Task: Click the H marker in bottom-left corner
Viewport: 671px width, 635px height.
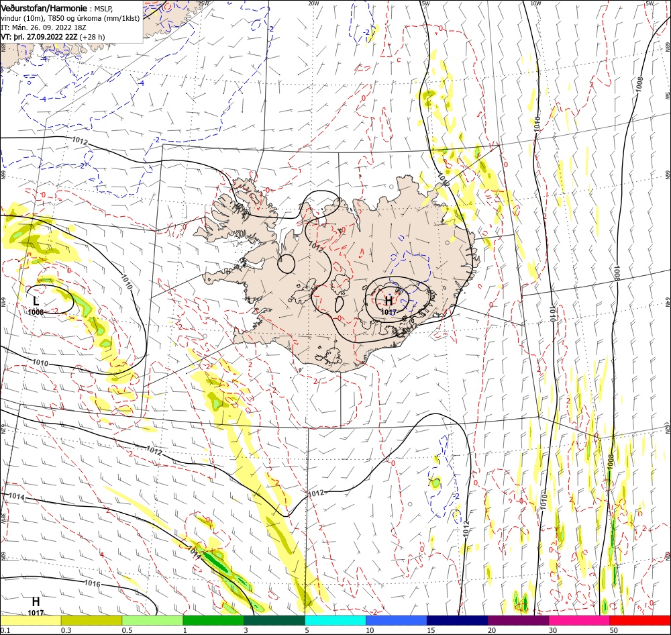Action: coord(36,601)
